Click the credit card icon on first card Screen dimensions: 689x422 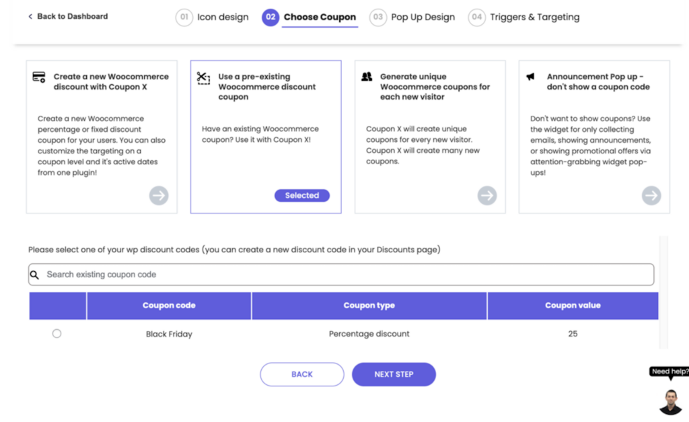coord(39,77)
